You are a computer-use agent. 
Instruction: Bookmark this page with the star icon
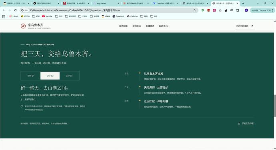(x=194, y=10)
